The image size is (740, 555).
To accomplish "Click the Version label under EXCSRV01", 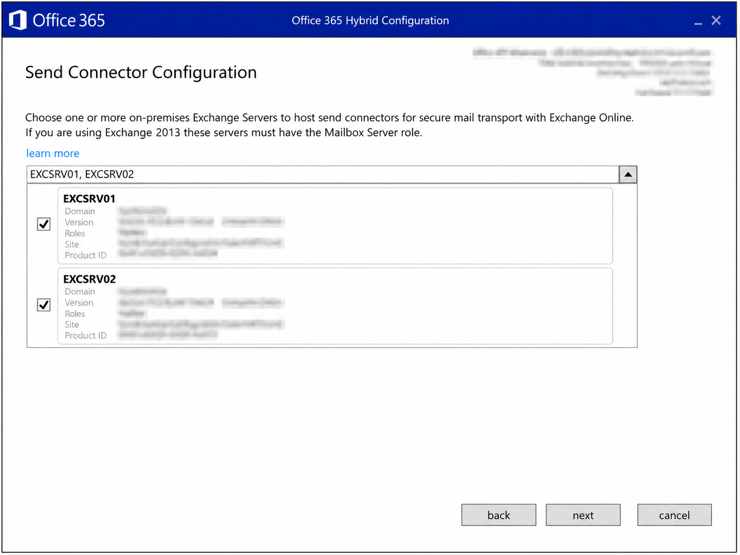I will [79, 222].
